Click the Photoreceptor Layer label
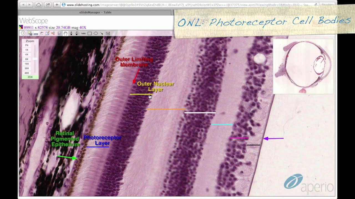Image resolution: width=355 pixels, height=199 pixels. (x=102, y=140)
